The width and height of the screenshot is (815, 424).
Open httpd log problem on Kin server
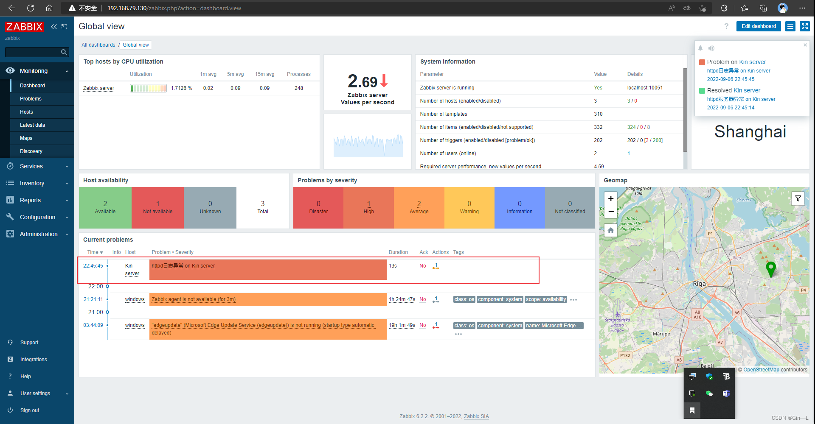[x=183, y=266]
